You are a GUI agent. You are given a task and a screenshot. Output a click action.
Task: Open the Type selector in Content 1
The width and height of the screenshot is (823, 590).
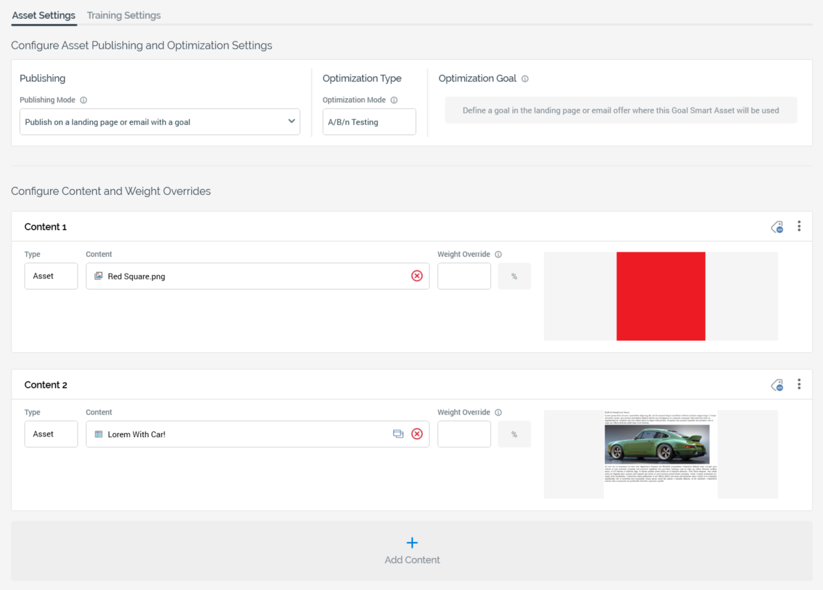point(51,276)
